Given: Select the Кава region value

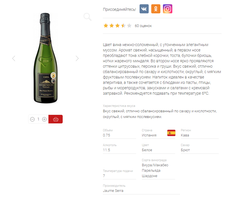Looking at the screenshot, I should 185,135.
